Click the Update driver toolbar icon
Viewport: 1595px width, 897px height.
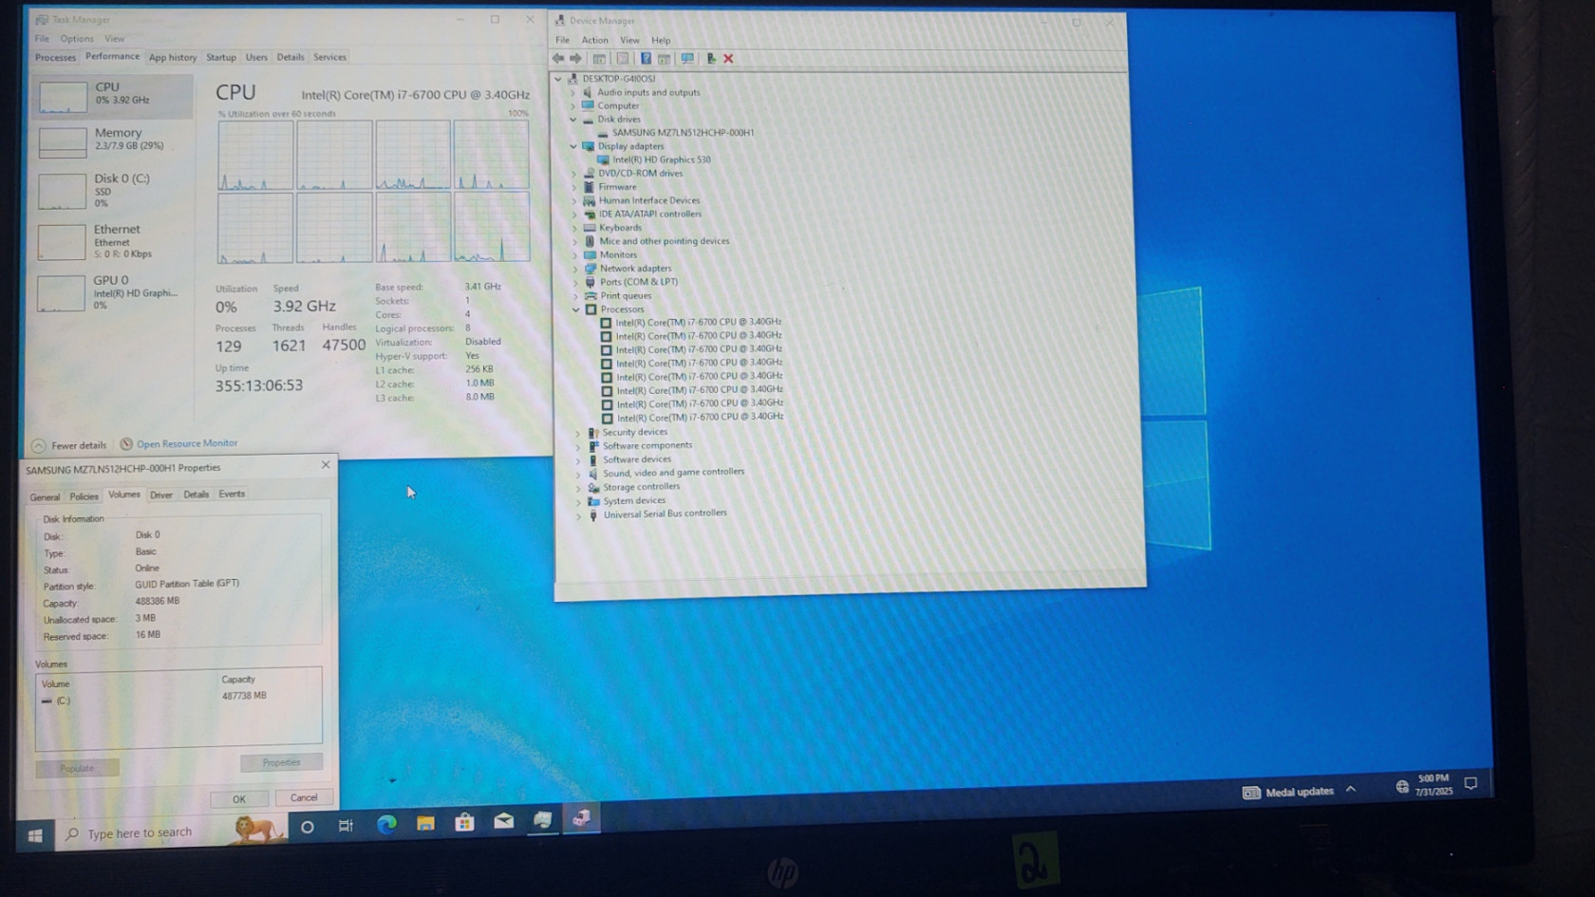tap(710, 59)
